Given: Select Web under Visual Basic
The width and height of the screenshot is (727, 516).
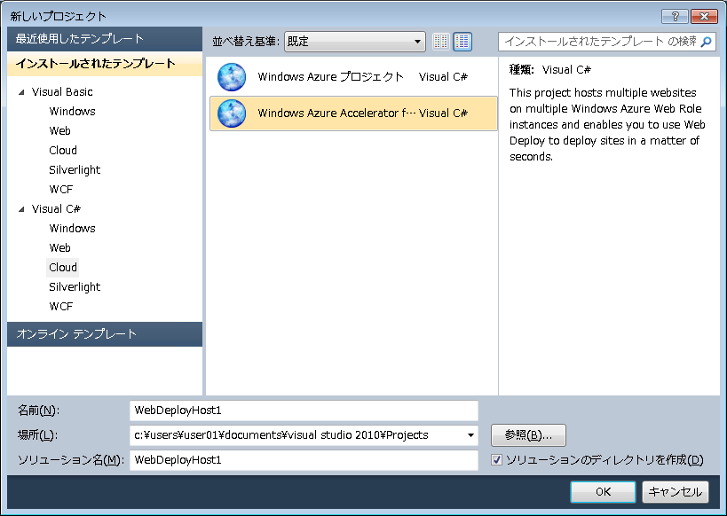Looking at the screenshot, I should coord(59,131).
